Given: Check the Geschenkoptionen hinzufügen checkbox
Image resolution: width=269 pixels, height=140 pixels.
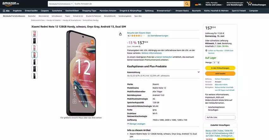Looking at the screenshot, I should tap(206, 107).
